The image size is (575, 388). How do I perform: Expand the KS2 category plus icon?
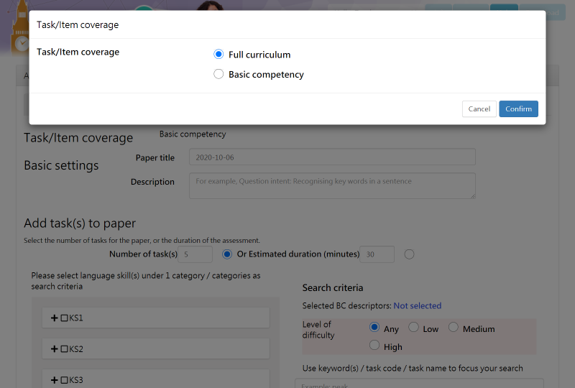coord(55,348)
